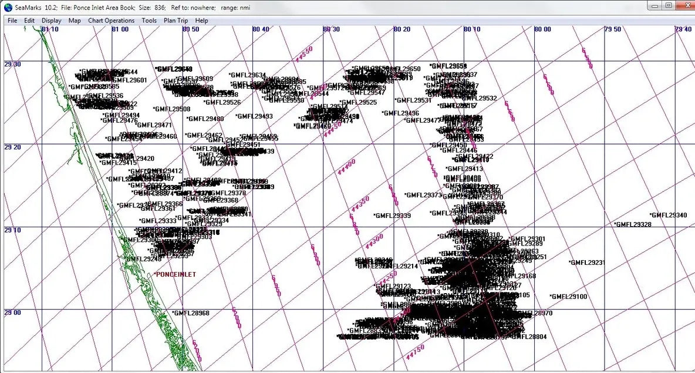Click the 79 50 longitude label

[613, 29]
